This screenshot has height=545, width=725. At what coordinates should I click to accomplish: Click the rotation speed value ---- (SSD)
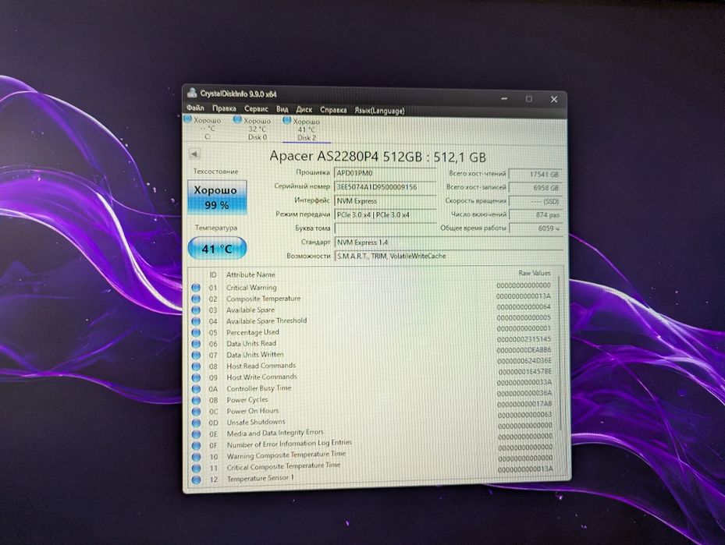(535, 202)
